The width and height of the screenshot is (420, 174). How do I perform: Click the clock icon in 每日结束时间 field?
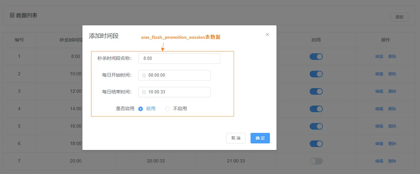point(144,92)
